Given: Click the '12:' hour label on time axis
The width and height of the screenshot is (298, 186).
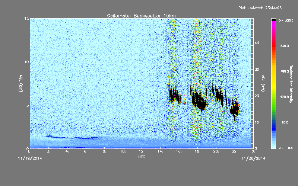Looking at the screenshot, I should 142,151.
